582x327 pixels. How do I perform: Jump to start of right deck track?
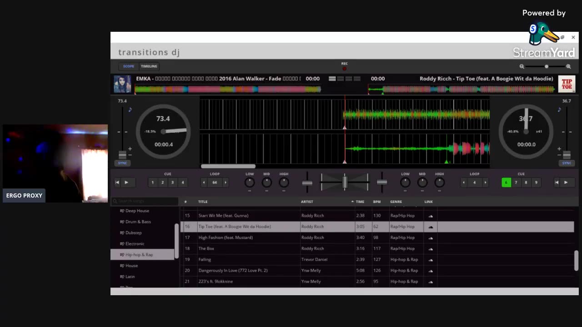point(557,183)
